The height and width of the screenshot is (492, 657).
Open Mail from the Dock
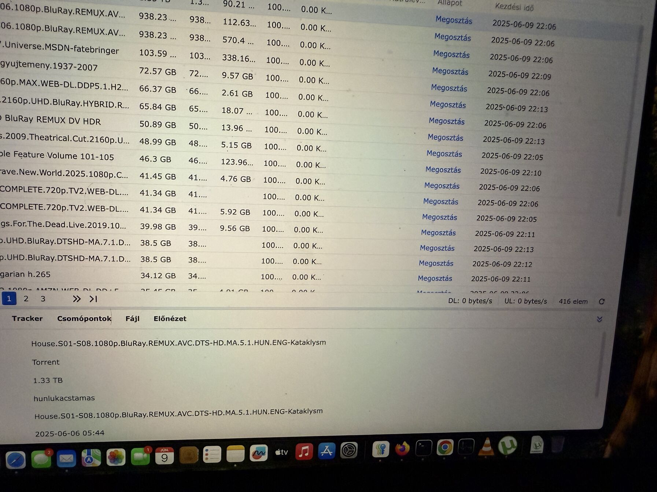click(66, 458)
